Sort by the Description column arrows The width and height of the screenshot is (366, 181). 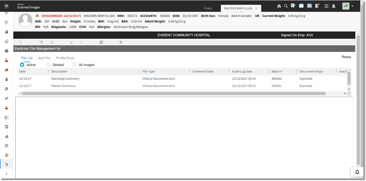pos(139,72)
